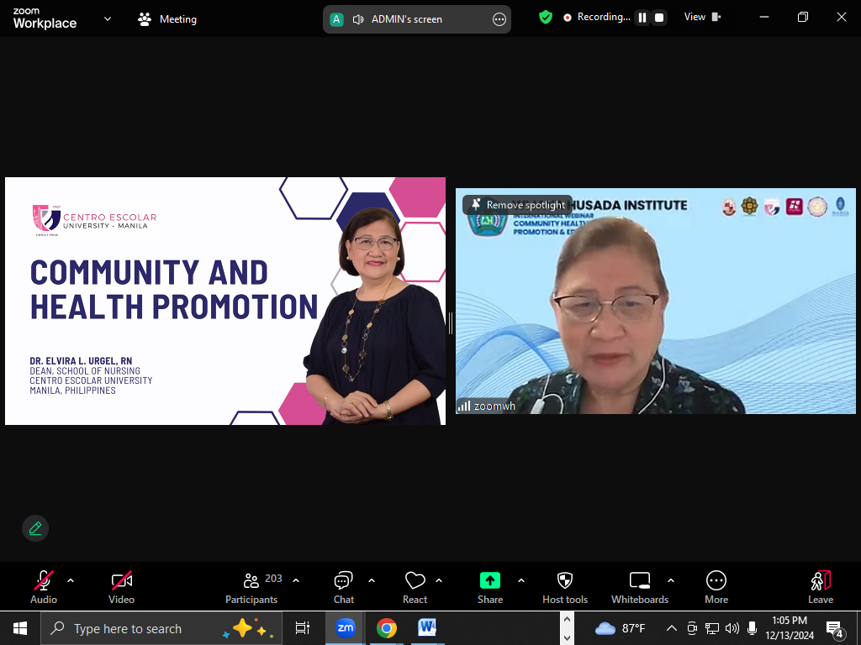Show hidden system tray icons
Viewport: 861px width, 645px height.
[672, 628]
